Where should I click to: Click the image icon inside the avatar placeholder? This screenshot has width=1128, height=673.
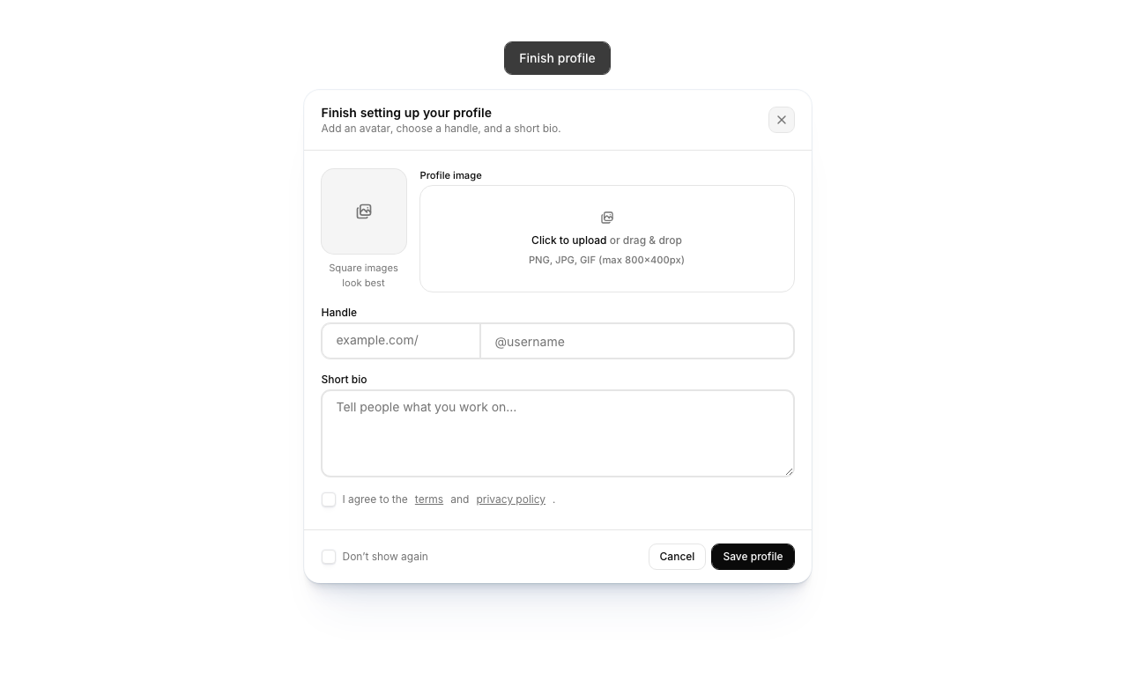[x=364, y=211]
